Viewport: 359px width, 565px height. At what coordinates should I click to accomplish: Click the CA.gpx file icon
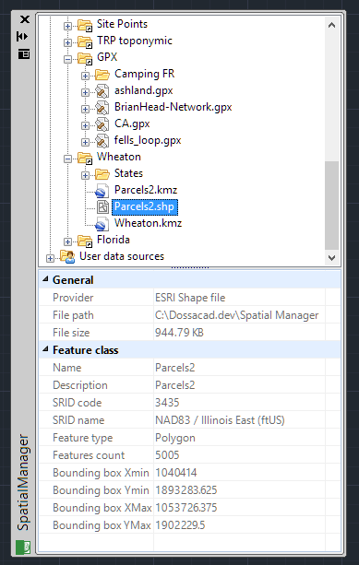[102, 124]
